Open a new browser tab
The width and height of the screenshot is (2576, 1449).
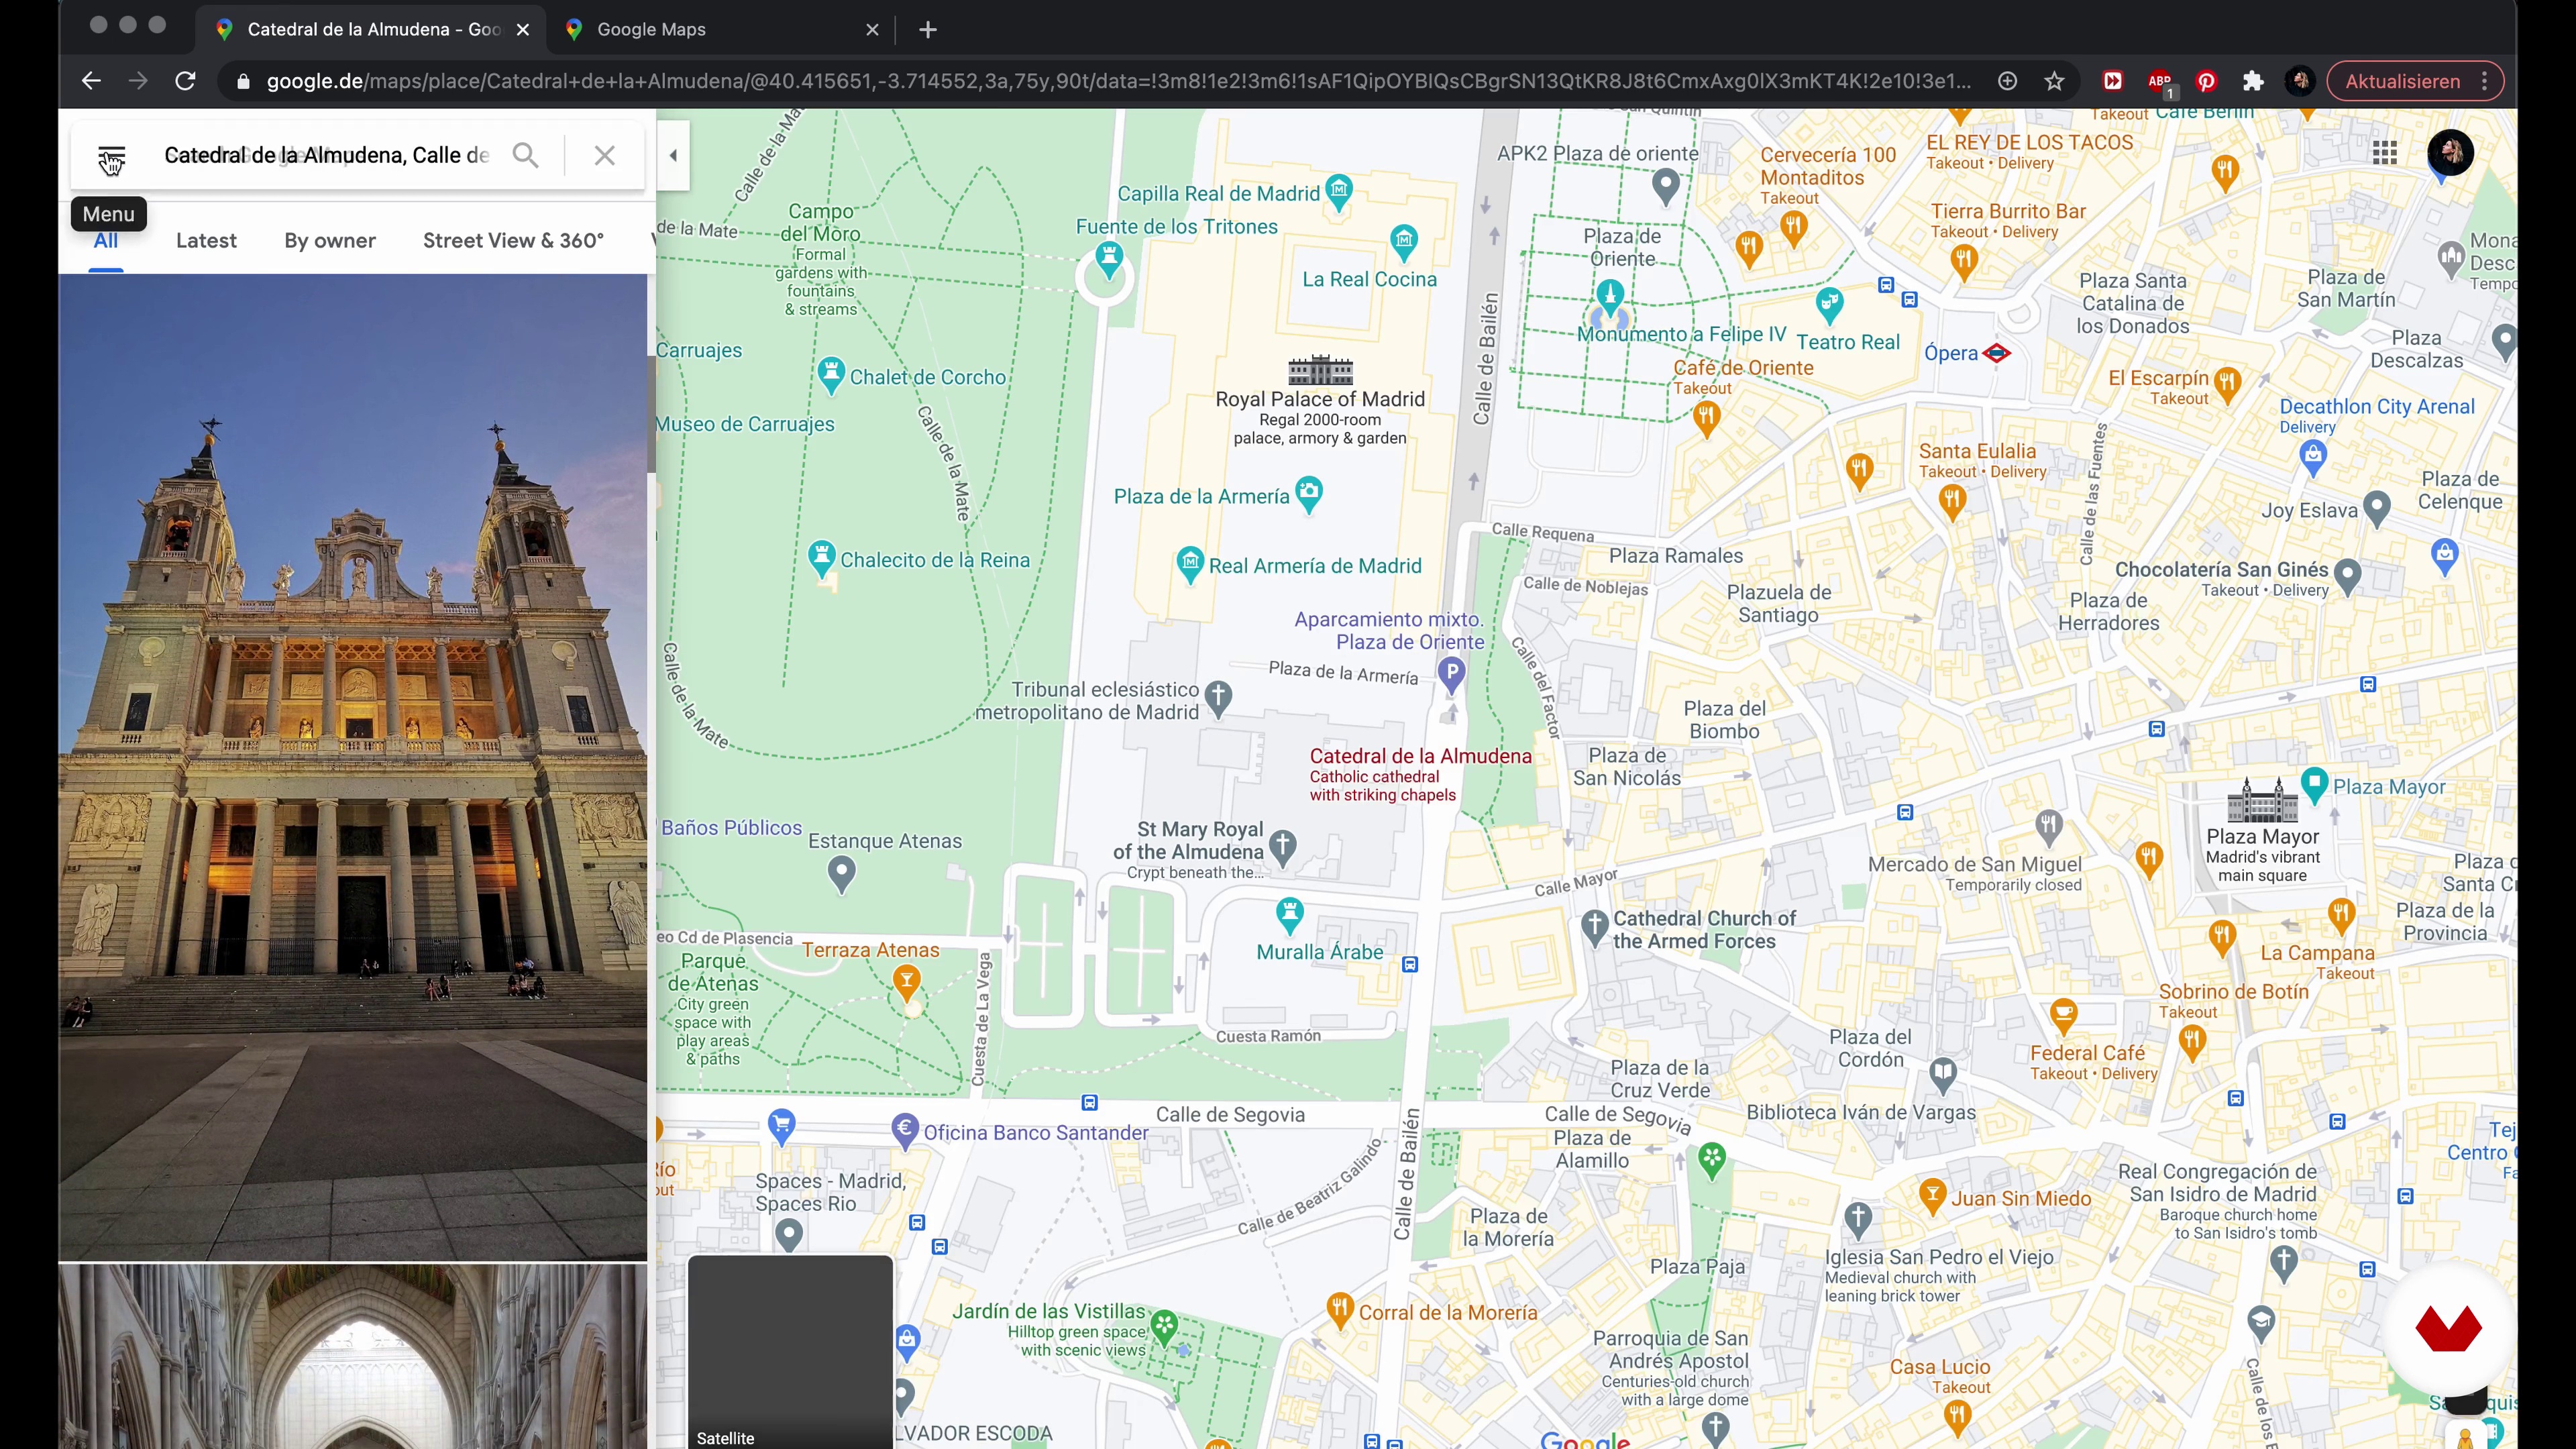928,30
